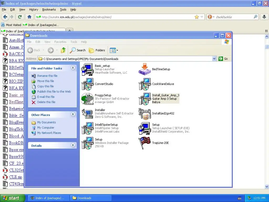This screenshot has height=202, width=269.
Task: Select the CookWareDeluxe installer icon
Action: tap(145, 84)
